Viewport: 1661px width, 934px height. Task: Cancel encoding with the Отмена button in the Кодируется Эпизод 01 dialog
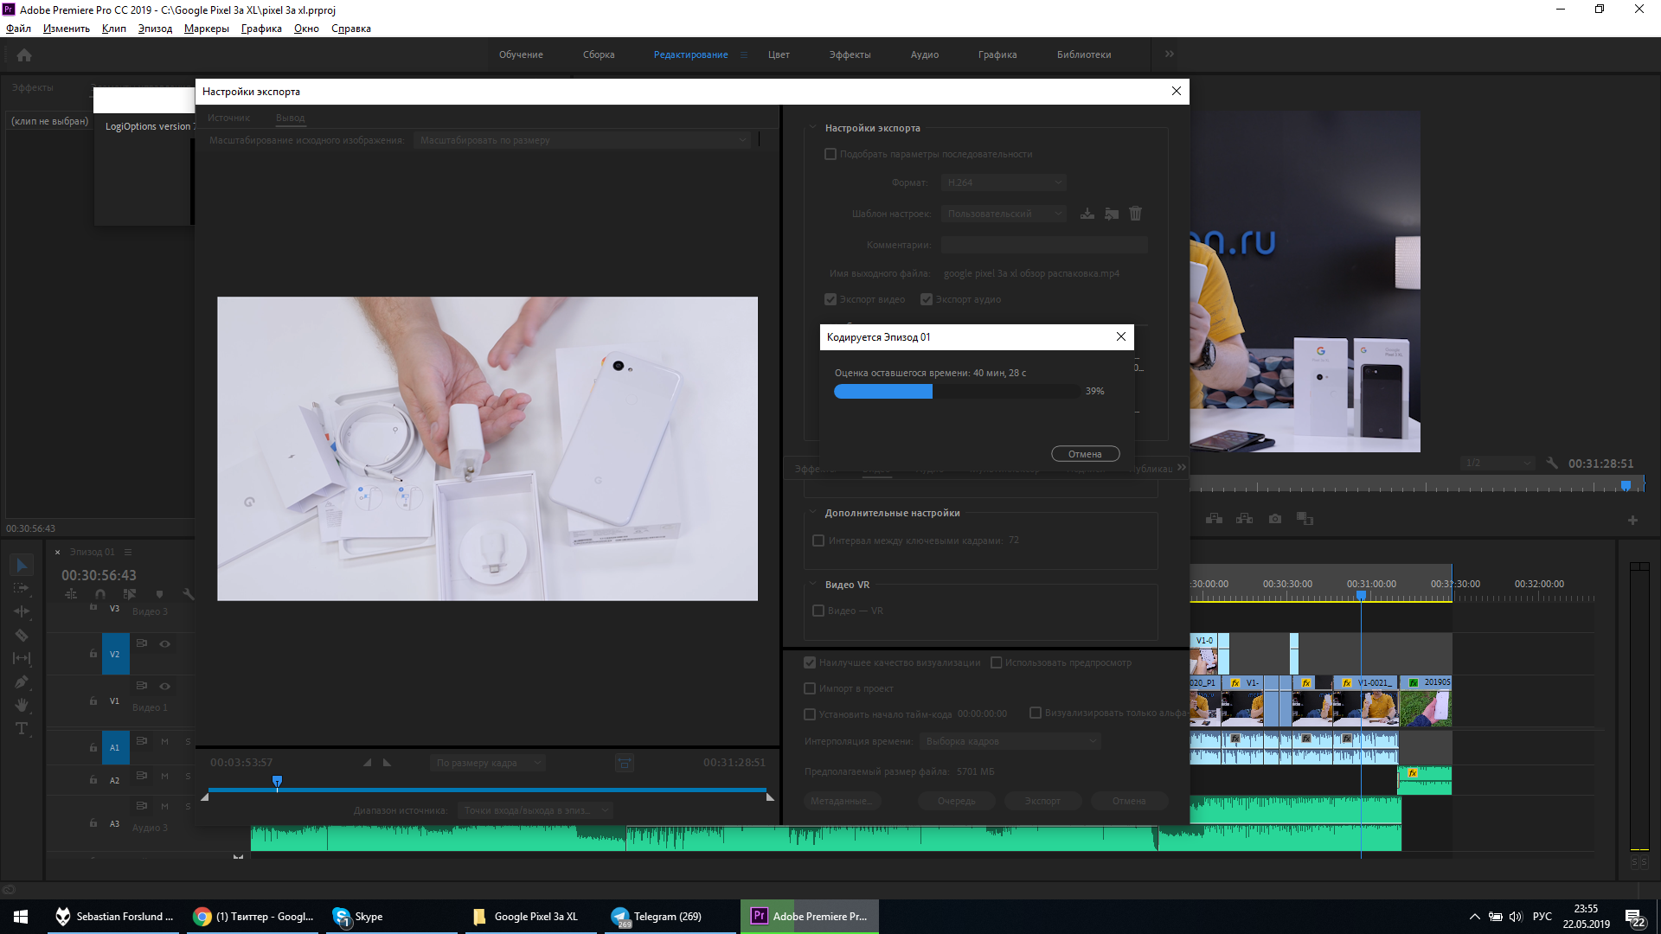coord(1085,454)
